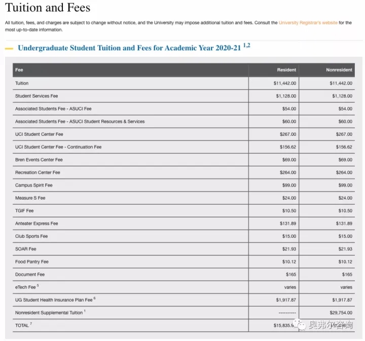Select the Food Pantry Fee row label
Viewport: 365px width, 341px height.
pos(31,261)
